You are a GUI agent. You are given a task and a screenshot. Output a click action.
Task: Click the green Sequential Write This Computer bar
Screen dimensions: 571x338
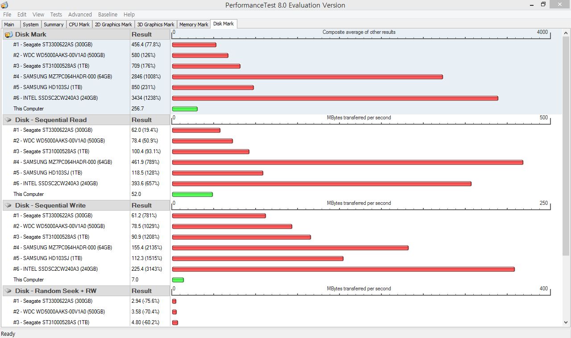pyautogui.click(x=178, y=280)
